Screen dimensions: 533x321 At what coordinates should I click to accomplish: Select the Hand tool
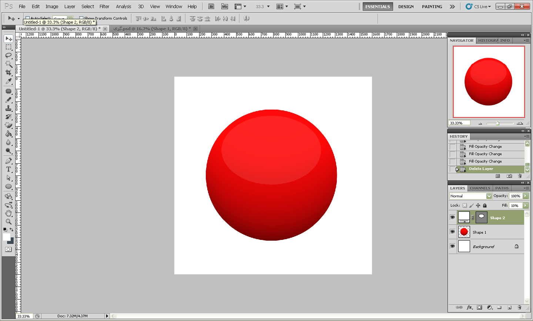click(9, 213)
